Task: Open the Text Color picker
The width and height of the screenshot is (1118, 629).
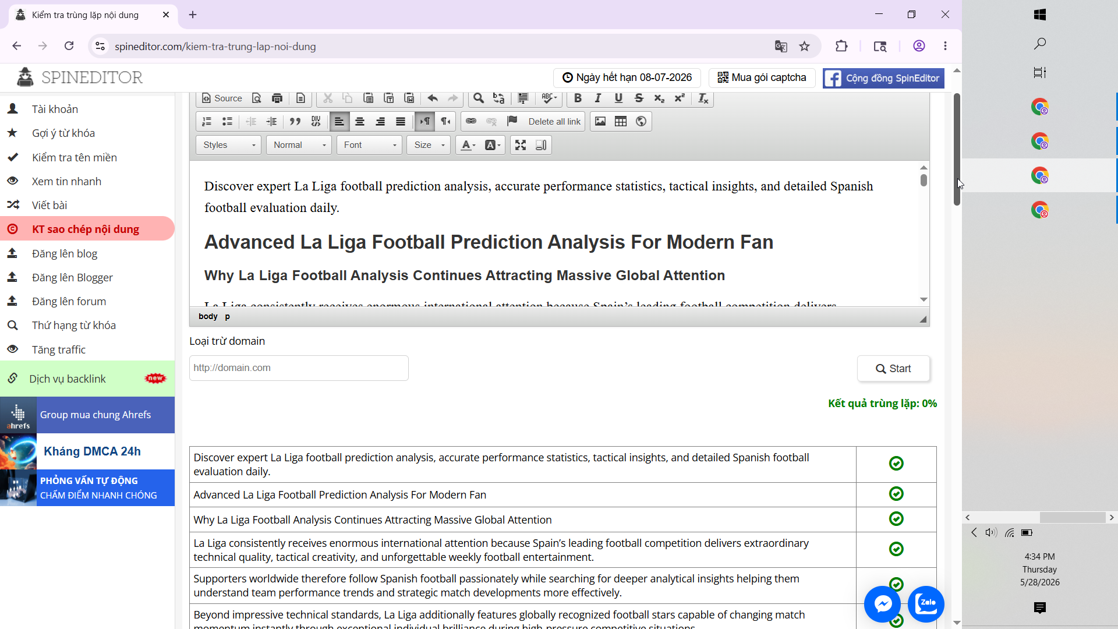Action: [x=468, y=145]
